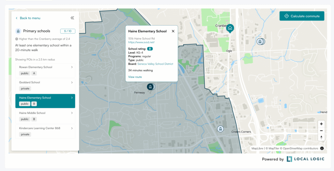Click '34 minutes walking' text in popup

point(140,70)
